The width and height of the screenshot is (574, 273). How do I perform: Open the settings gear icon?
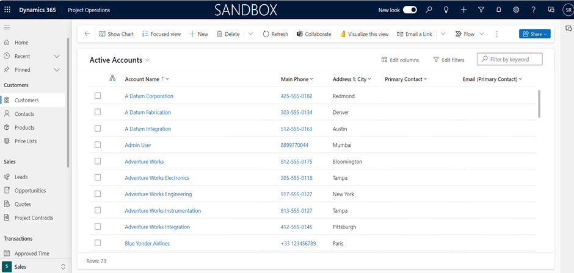[x=516, y=10]
